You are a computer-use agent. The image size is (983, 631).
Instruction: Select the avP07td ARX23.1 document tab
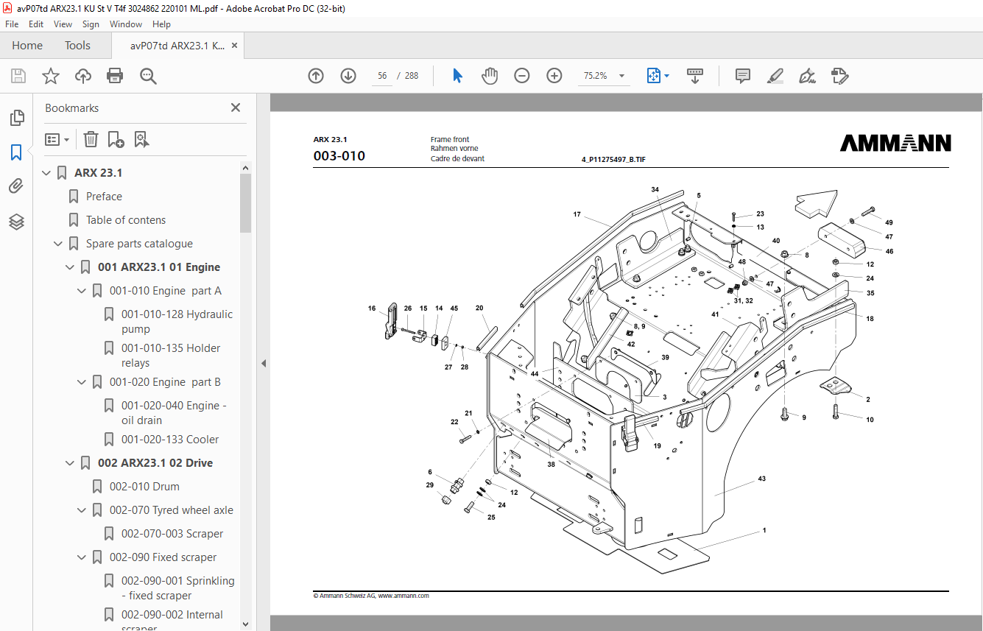177,46
